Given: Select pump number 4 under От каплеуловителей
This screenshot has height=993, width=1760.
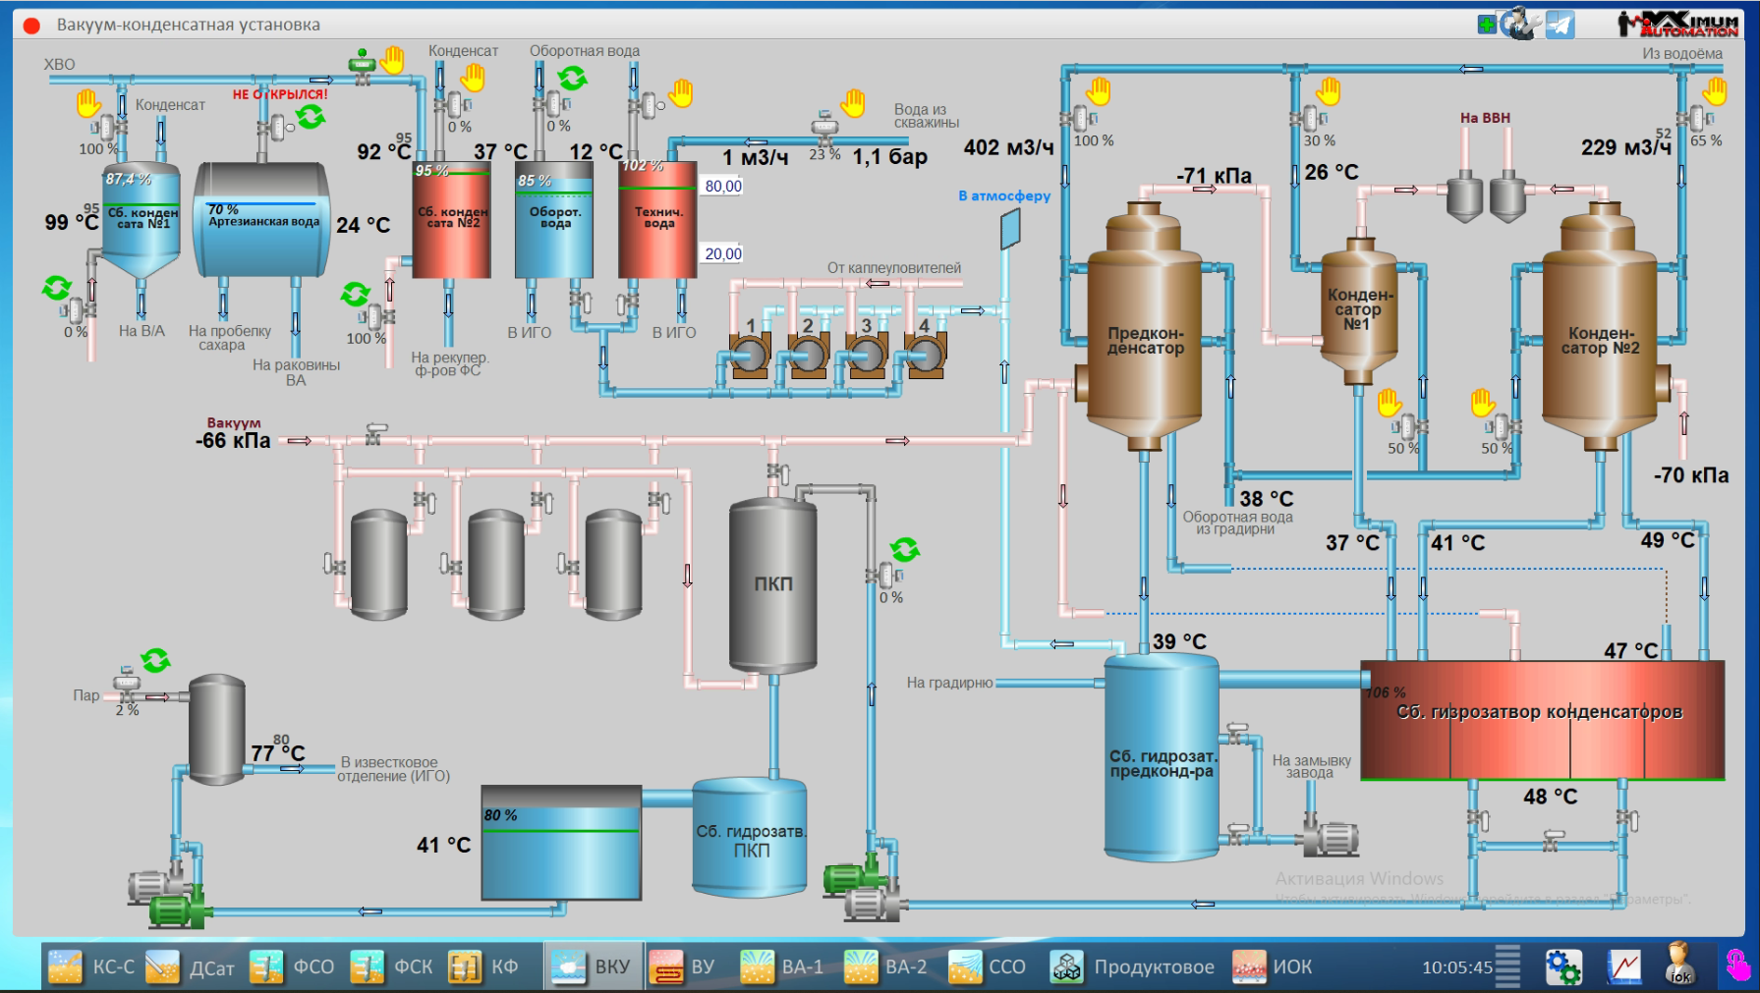Looking at the screenshot, I should click(x=925, y=354).
